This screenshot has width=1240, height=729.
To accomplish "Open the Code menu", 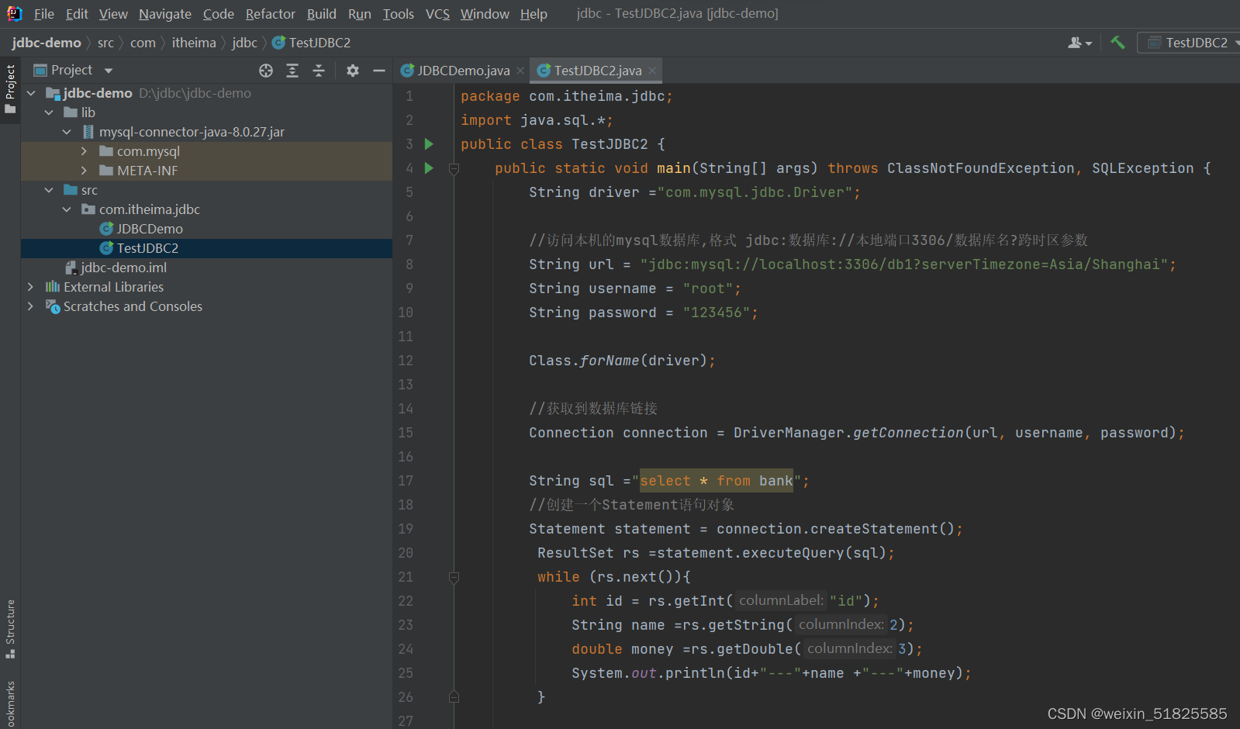I will (x=219, y=14).
